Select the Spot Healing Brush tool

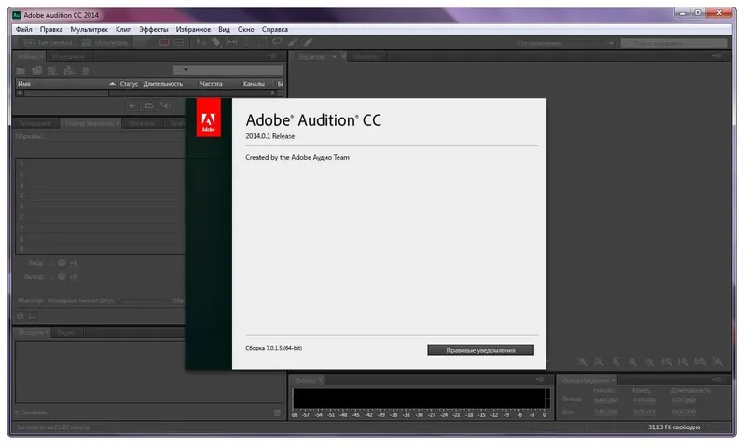[x=308, y=42]
